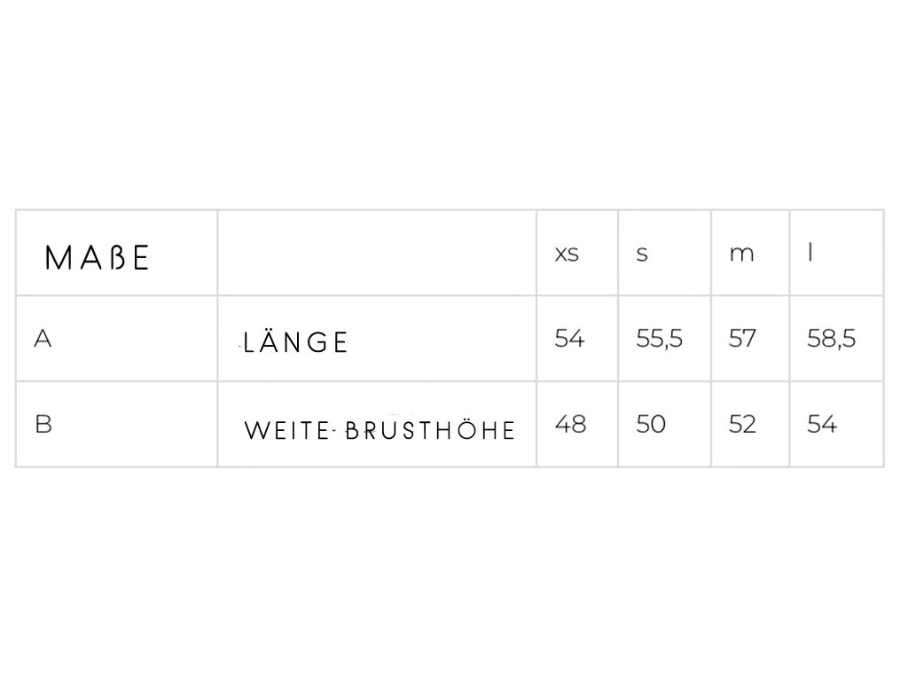Select the 55,5 length value
The image size is (908, 681).
(x=660, y=339)
